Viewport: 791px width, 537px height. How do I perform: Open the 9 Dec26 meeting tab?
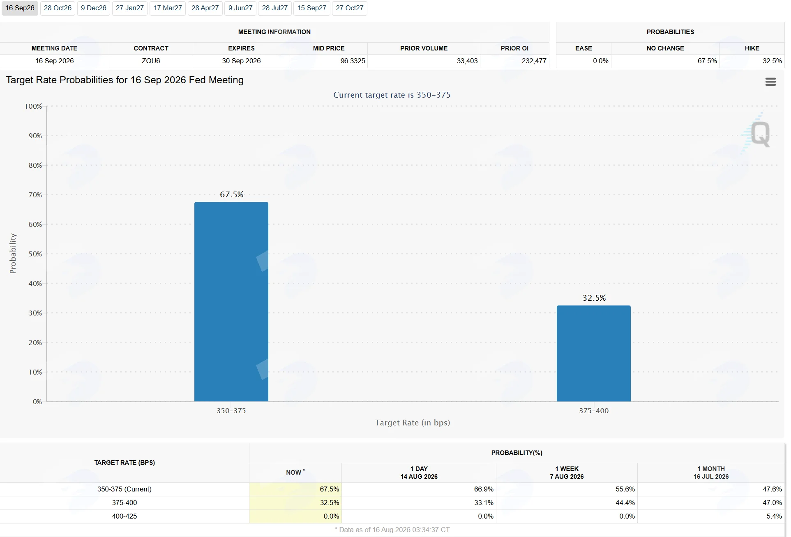[94, 8]
